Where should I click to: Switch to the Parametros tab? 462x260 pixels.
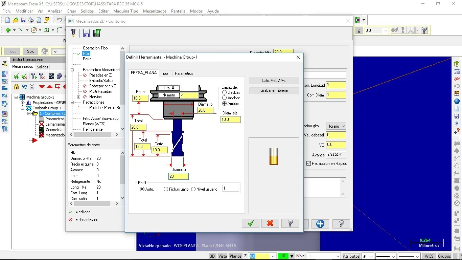184,73
